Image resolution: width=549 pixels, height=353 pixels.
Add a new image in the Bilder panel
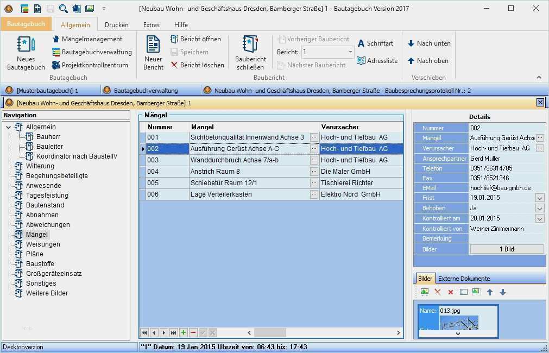pyautogui.click(x=425, y=292)
